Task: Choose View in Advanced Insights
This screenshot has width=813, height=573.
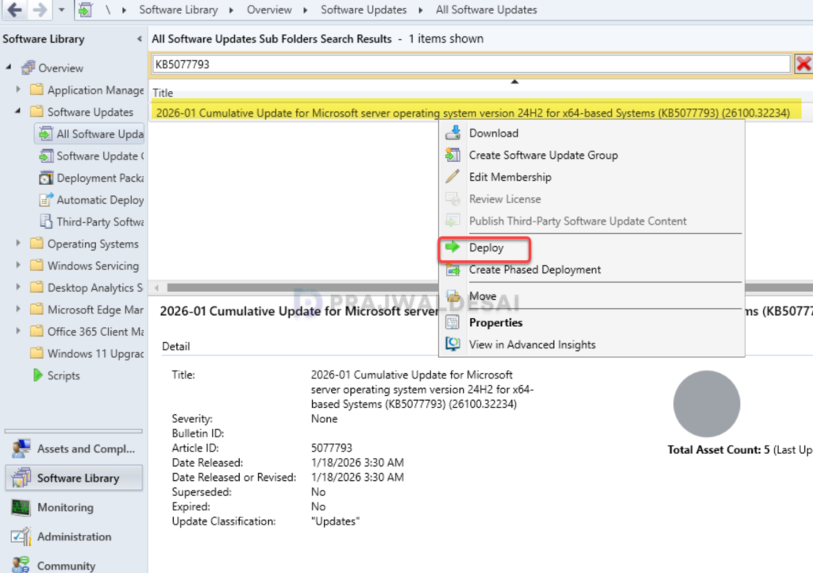Action: coord(532,344)
